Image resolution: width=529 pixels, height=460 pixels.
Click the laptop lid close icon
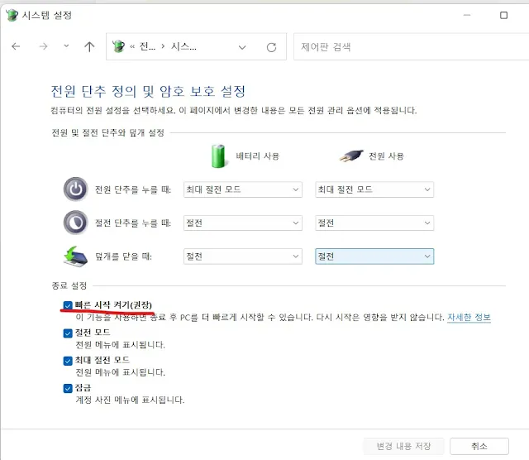pos(75,256)
